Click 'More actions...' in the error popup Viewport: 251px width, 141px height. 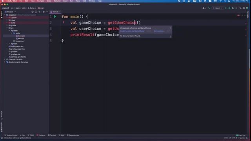[159, 31]
